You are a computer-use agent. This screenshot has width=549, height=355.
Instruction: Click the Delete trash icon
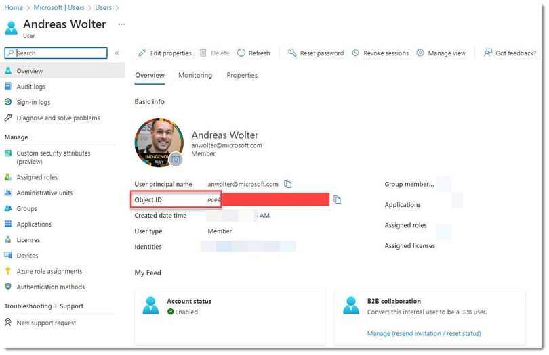pos(203,53)
